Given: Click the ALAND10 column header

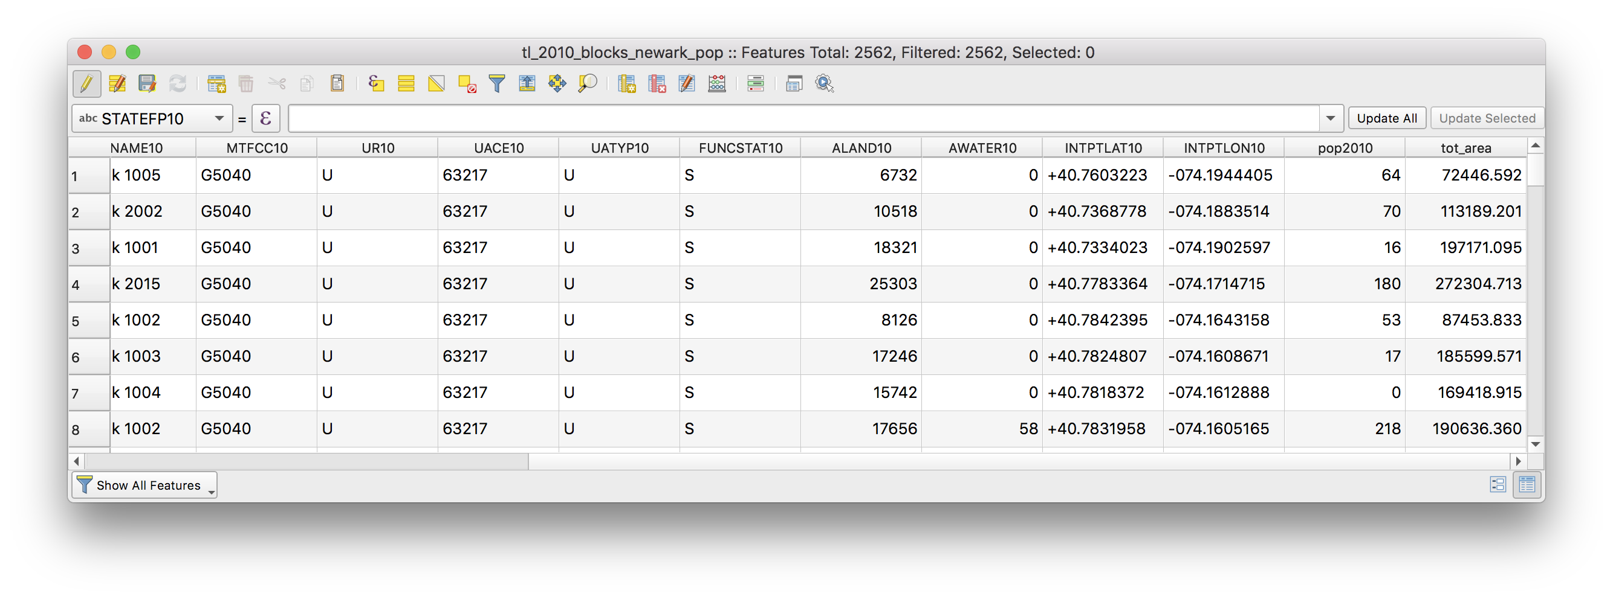Looking at the screenshot, I should 861,148.
